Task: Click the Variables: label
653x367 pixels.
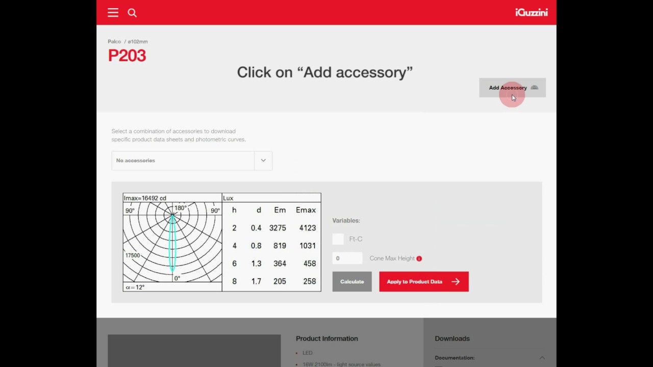Action: pos(346,221)
